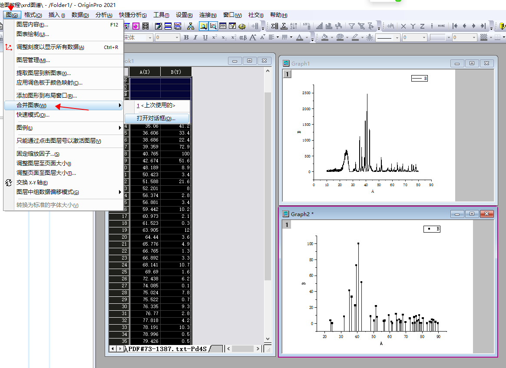Click the move-to-last column arrow icon

483,26
